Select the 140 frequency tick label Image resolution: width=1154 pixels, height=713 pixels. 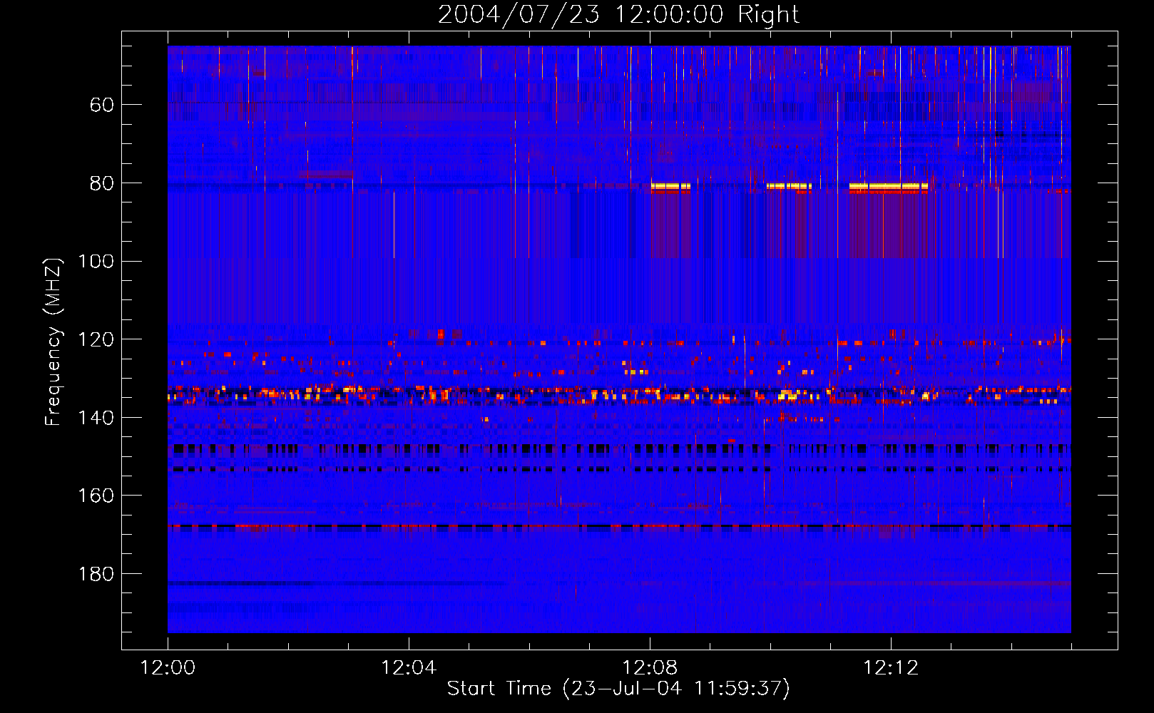tap(96, 418)
